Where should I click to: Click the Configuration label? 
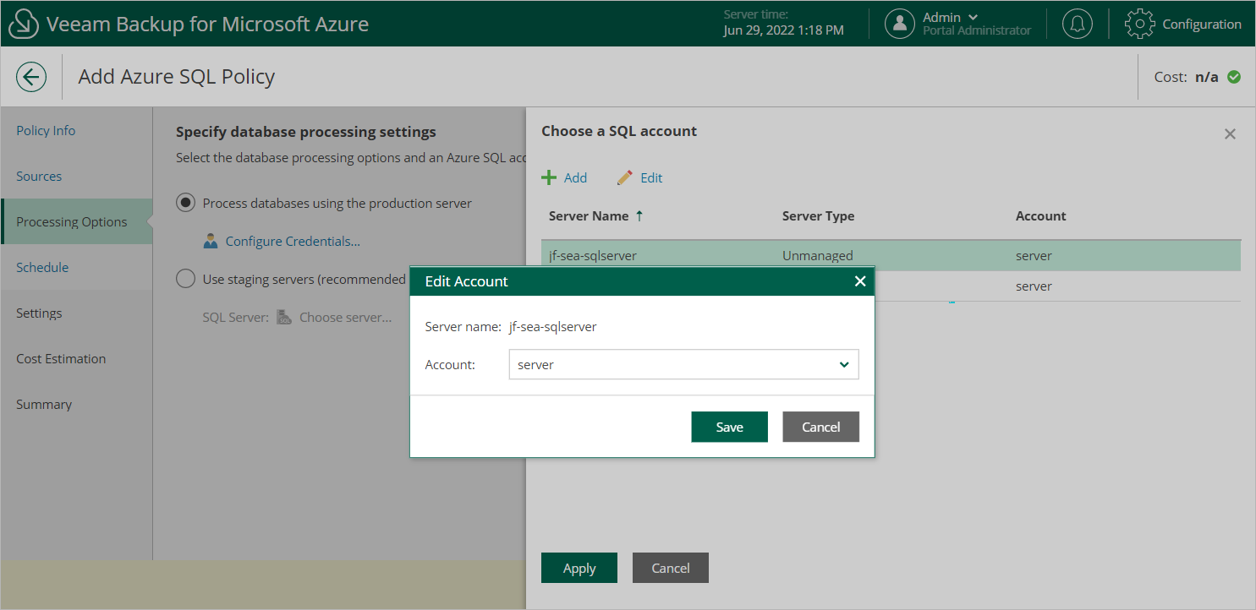1202,24
